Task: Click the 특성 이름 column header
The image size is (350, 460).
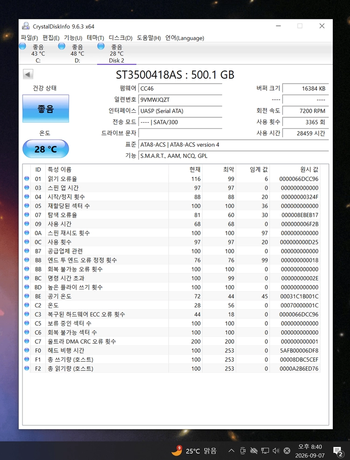Action: (x=107, y=169)
